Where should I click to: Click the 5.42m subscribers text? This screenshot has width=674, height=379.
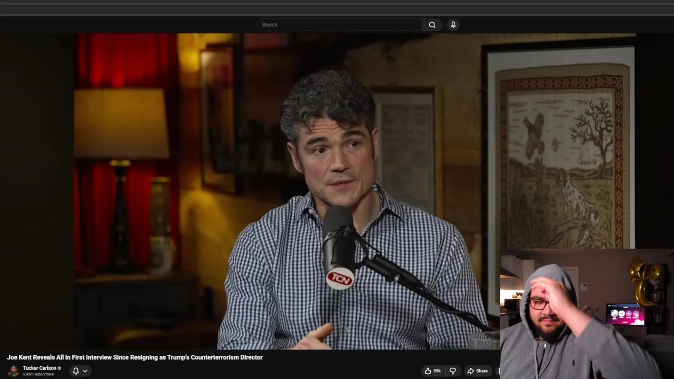pos(38,374)
